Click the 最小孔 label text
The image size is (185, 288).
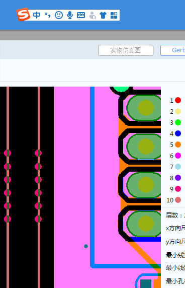click(175, 281)
